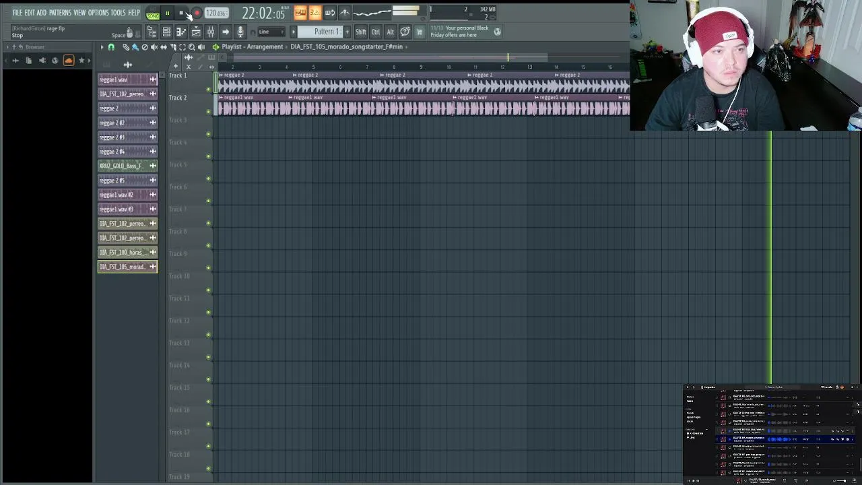This screenshot has height=485, width=862.
Task: Toggle the metronome icon in the top bar
Action: point(345,13)
